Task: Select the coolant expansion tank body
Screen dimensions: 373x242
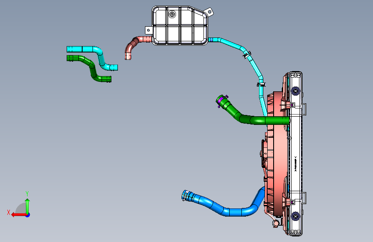Action: 179,25
